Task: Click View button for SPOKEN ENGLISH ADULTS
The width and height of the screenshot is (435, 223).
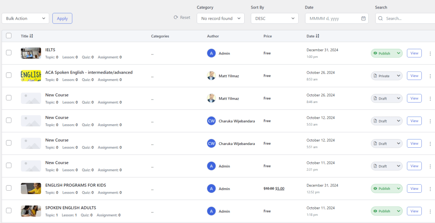Action: pyautogui.click(x=414, y=211)
